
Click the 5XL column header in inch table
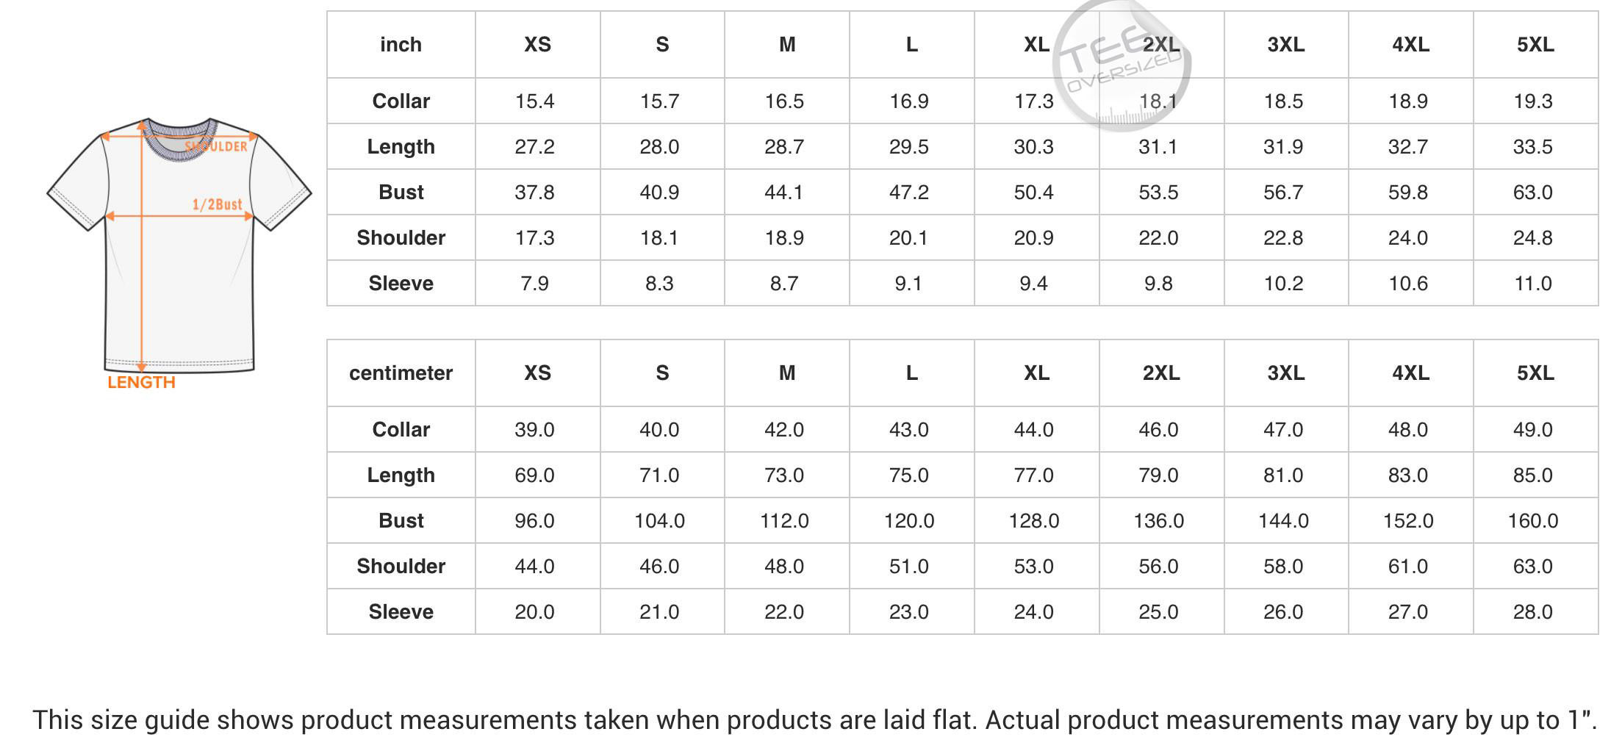(1535, 45)
